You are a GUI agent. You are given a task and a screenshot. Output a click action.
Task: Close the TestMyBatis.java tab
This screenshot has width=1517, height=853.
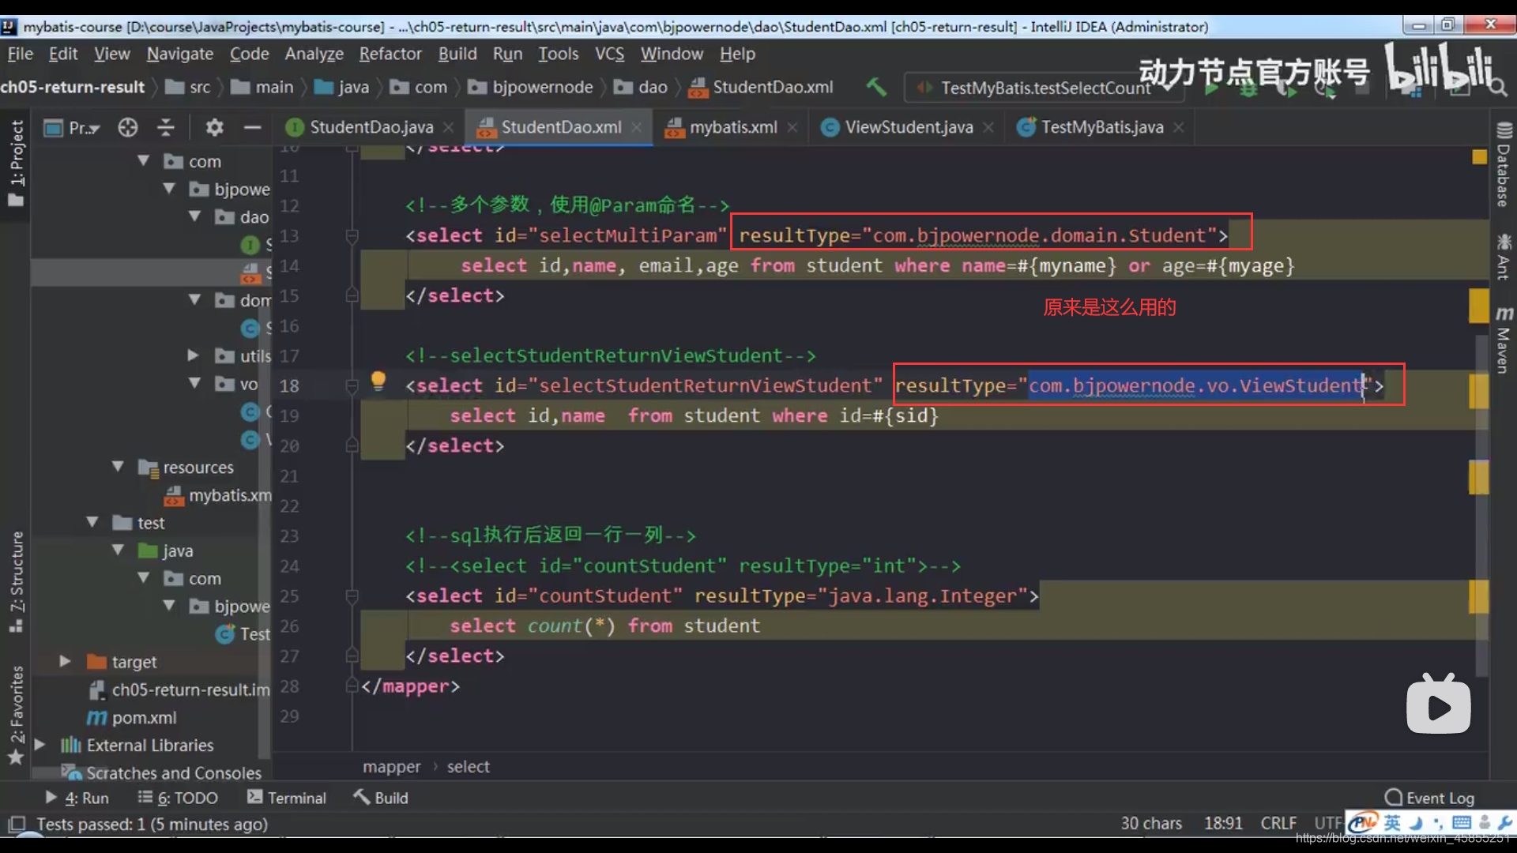[x=1179, y=127]
